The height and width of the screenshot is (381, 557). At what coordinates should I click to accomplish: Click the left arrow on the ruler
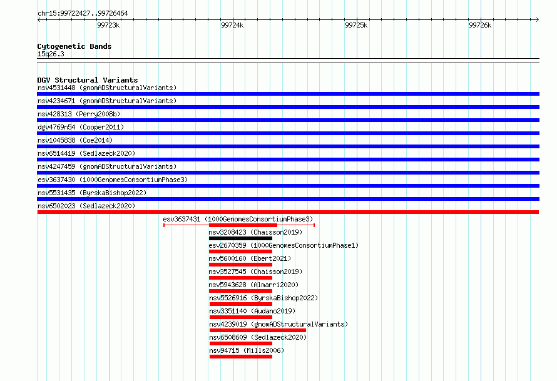pyautogui.click(x=39, y=20)
